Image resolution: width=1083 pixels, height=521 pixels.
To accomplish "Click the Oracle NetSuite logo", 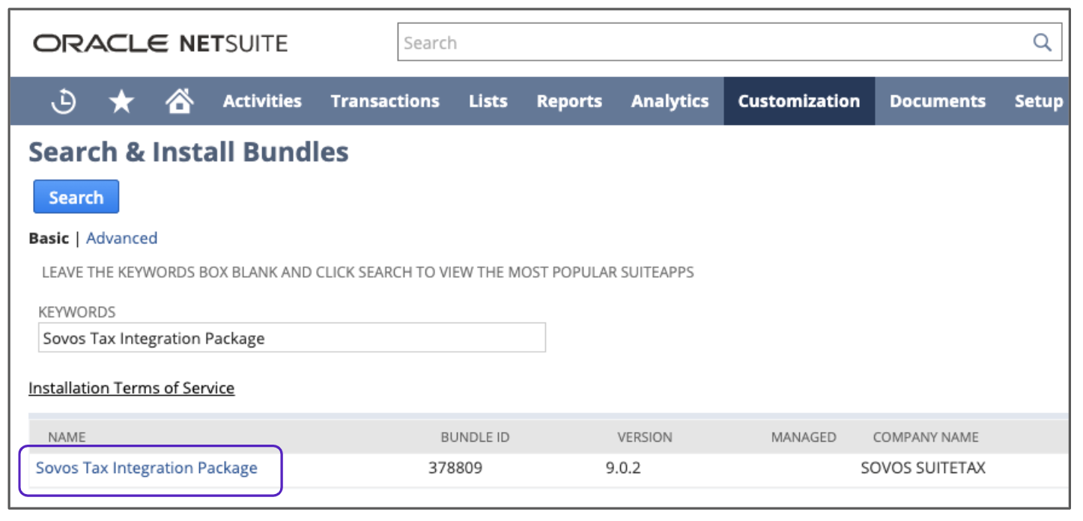I will 160,43.
